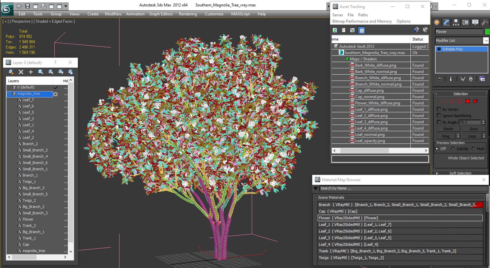Click the Shrink selection button

point(448,129)
